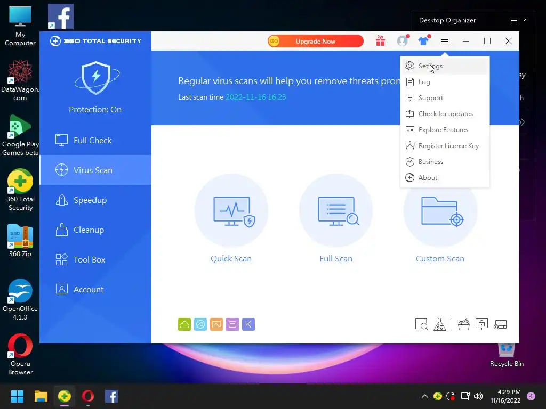Select Settings from the dropdown menu
The height and width of the screenshot is (409, 546).
(x=445, y=66)
